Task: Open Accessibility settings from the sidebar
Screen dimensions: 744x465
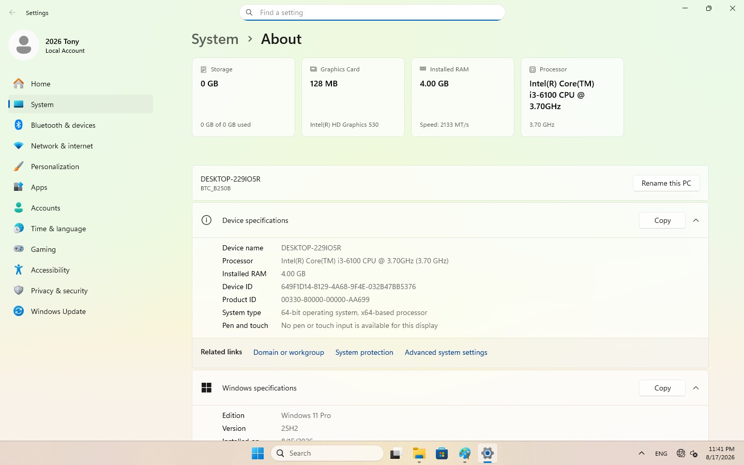Action: pos(81,269)
